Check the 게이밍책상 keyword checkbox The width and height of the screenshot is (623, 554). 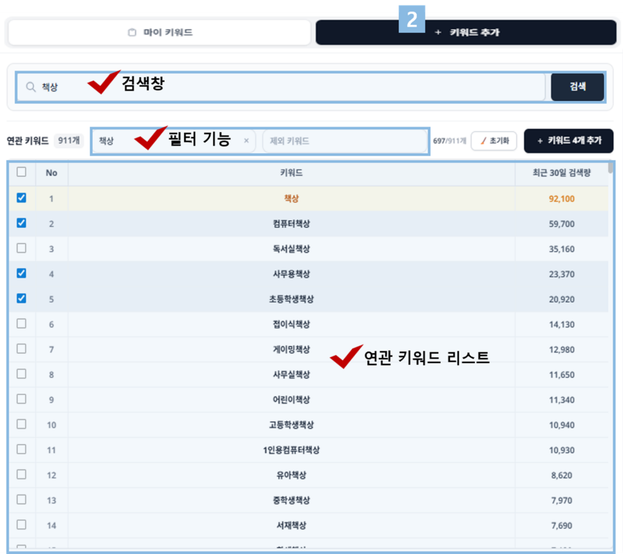(x=22, y=349)
